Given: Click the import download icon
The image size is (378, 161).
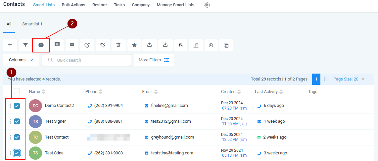Looking at the screenshot, I should point(165,45).
